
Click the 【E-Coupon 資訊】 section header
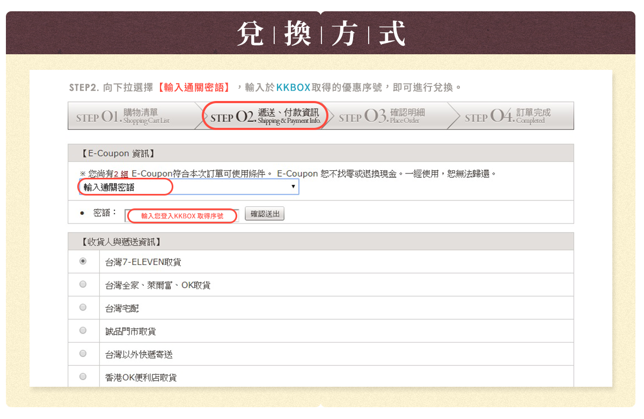click(x=118, y=153)
